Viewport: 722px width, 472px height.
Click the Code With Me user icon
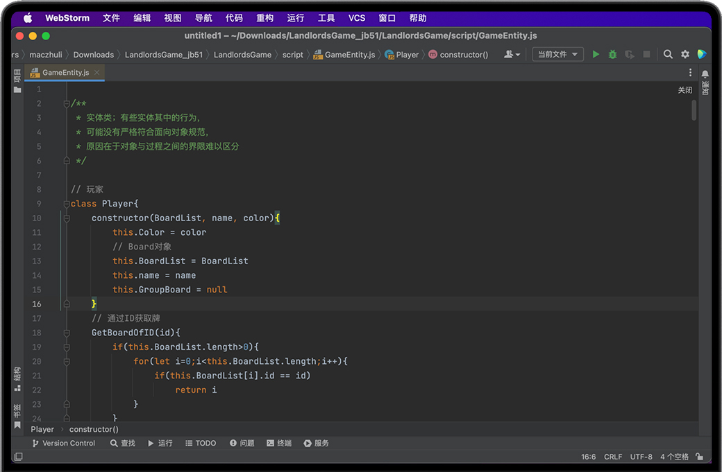512,54
